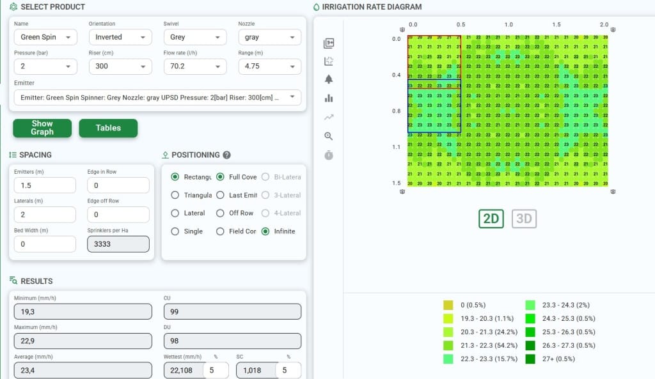
Task: Click the trend line chart icon
Action: (x=329, y=117)
